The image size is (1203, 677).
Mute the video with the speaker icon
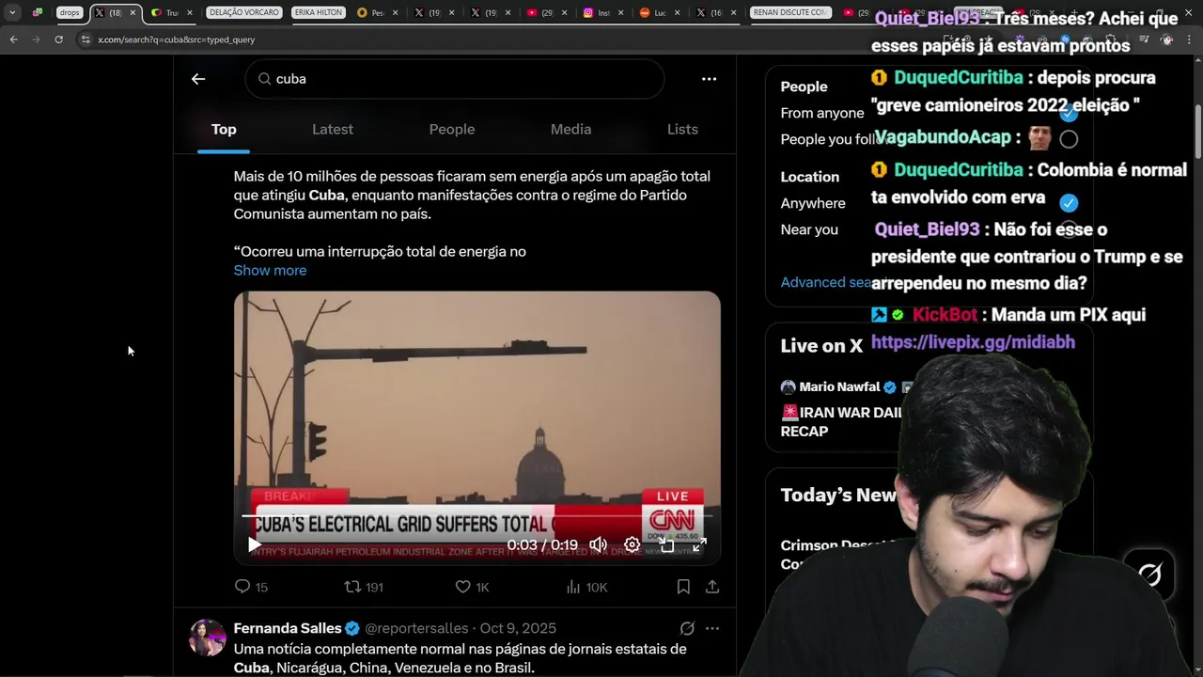click(x=598, y=544)
